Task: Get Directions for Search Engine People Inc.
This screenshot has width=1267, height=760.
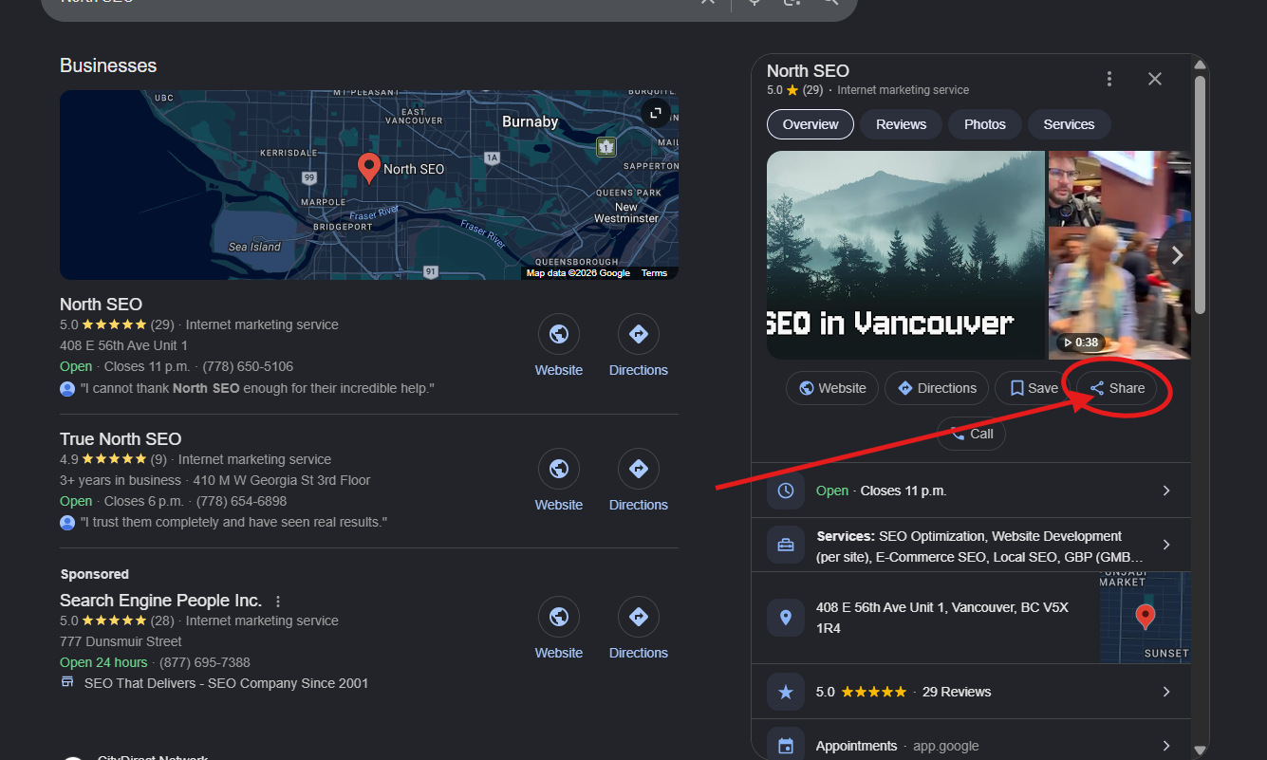Action: point(639,629)
